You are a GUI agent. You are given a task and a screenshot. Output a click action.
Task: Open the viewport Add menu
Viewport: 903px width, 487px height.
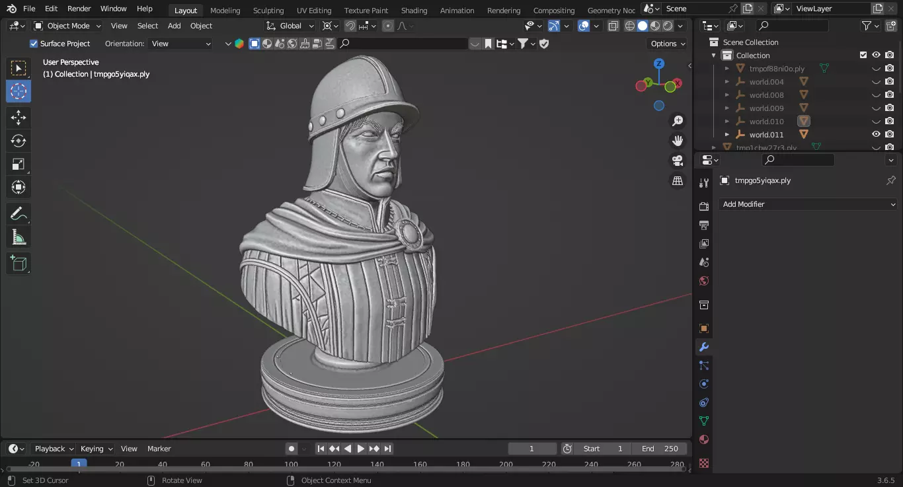point(174,26)
